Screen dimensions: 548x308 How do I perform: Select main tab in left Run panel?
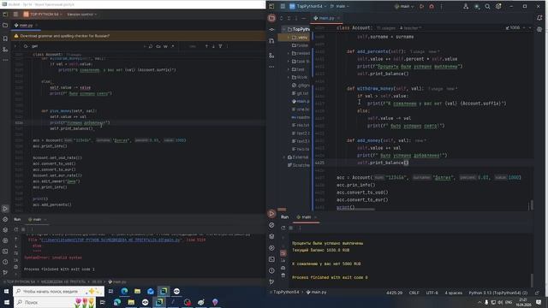37,219
